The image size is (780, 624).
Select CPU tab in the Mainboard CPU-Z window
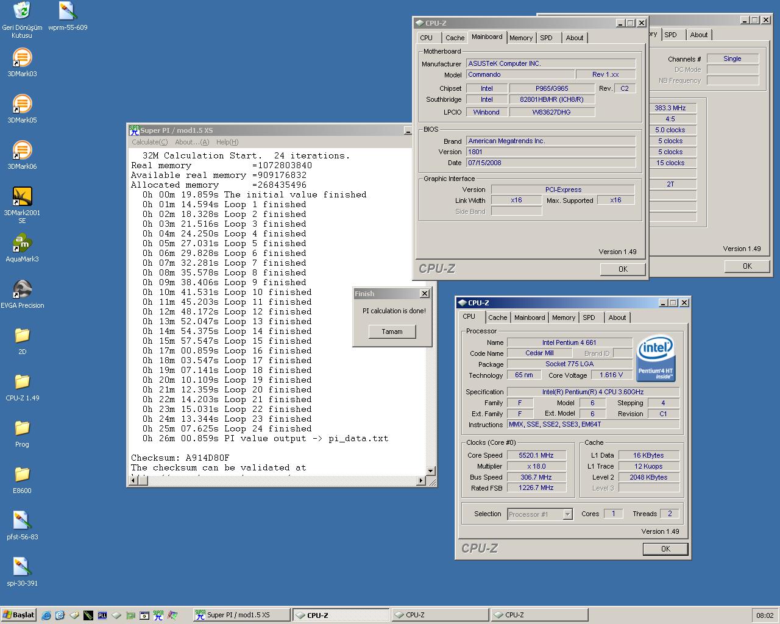pos(427,38)
